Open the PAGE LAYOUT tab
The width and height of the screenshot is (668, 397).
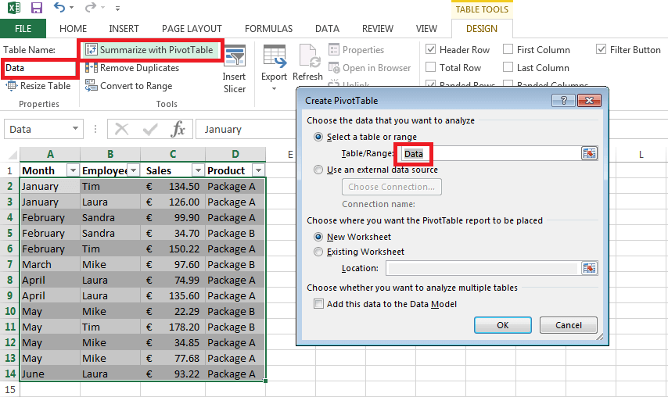coord(192,28)
